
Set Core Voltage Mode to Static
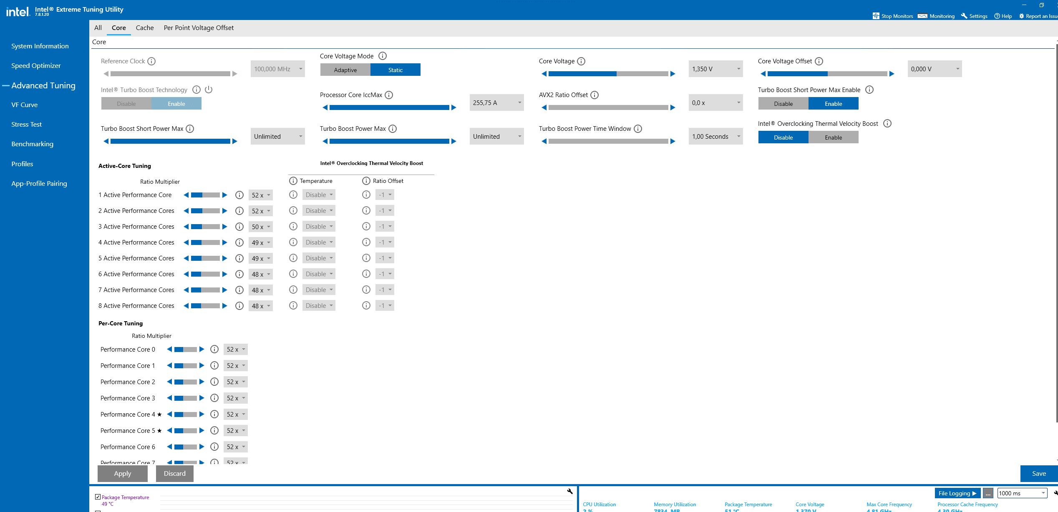click(395, 70)
